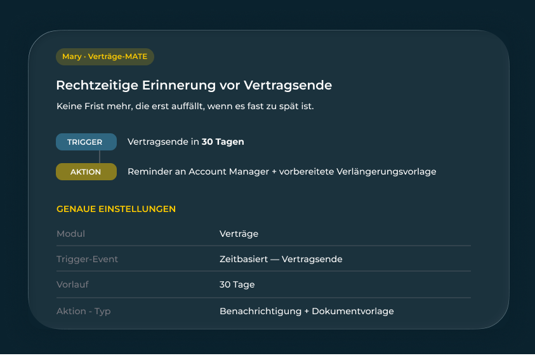This screenshot has width=535, height=358.
Task: Click GENAUE EINSTELLUNGEN section heading
Action: click(116, 209)
